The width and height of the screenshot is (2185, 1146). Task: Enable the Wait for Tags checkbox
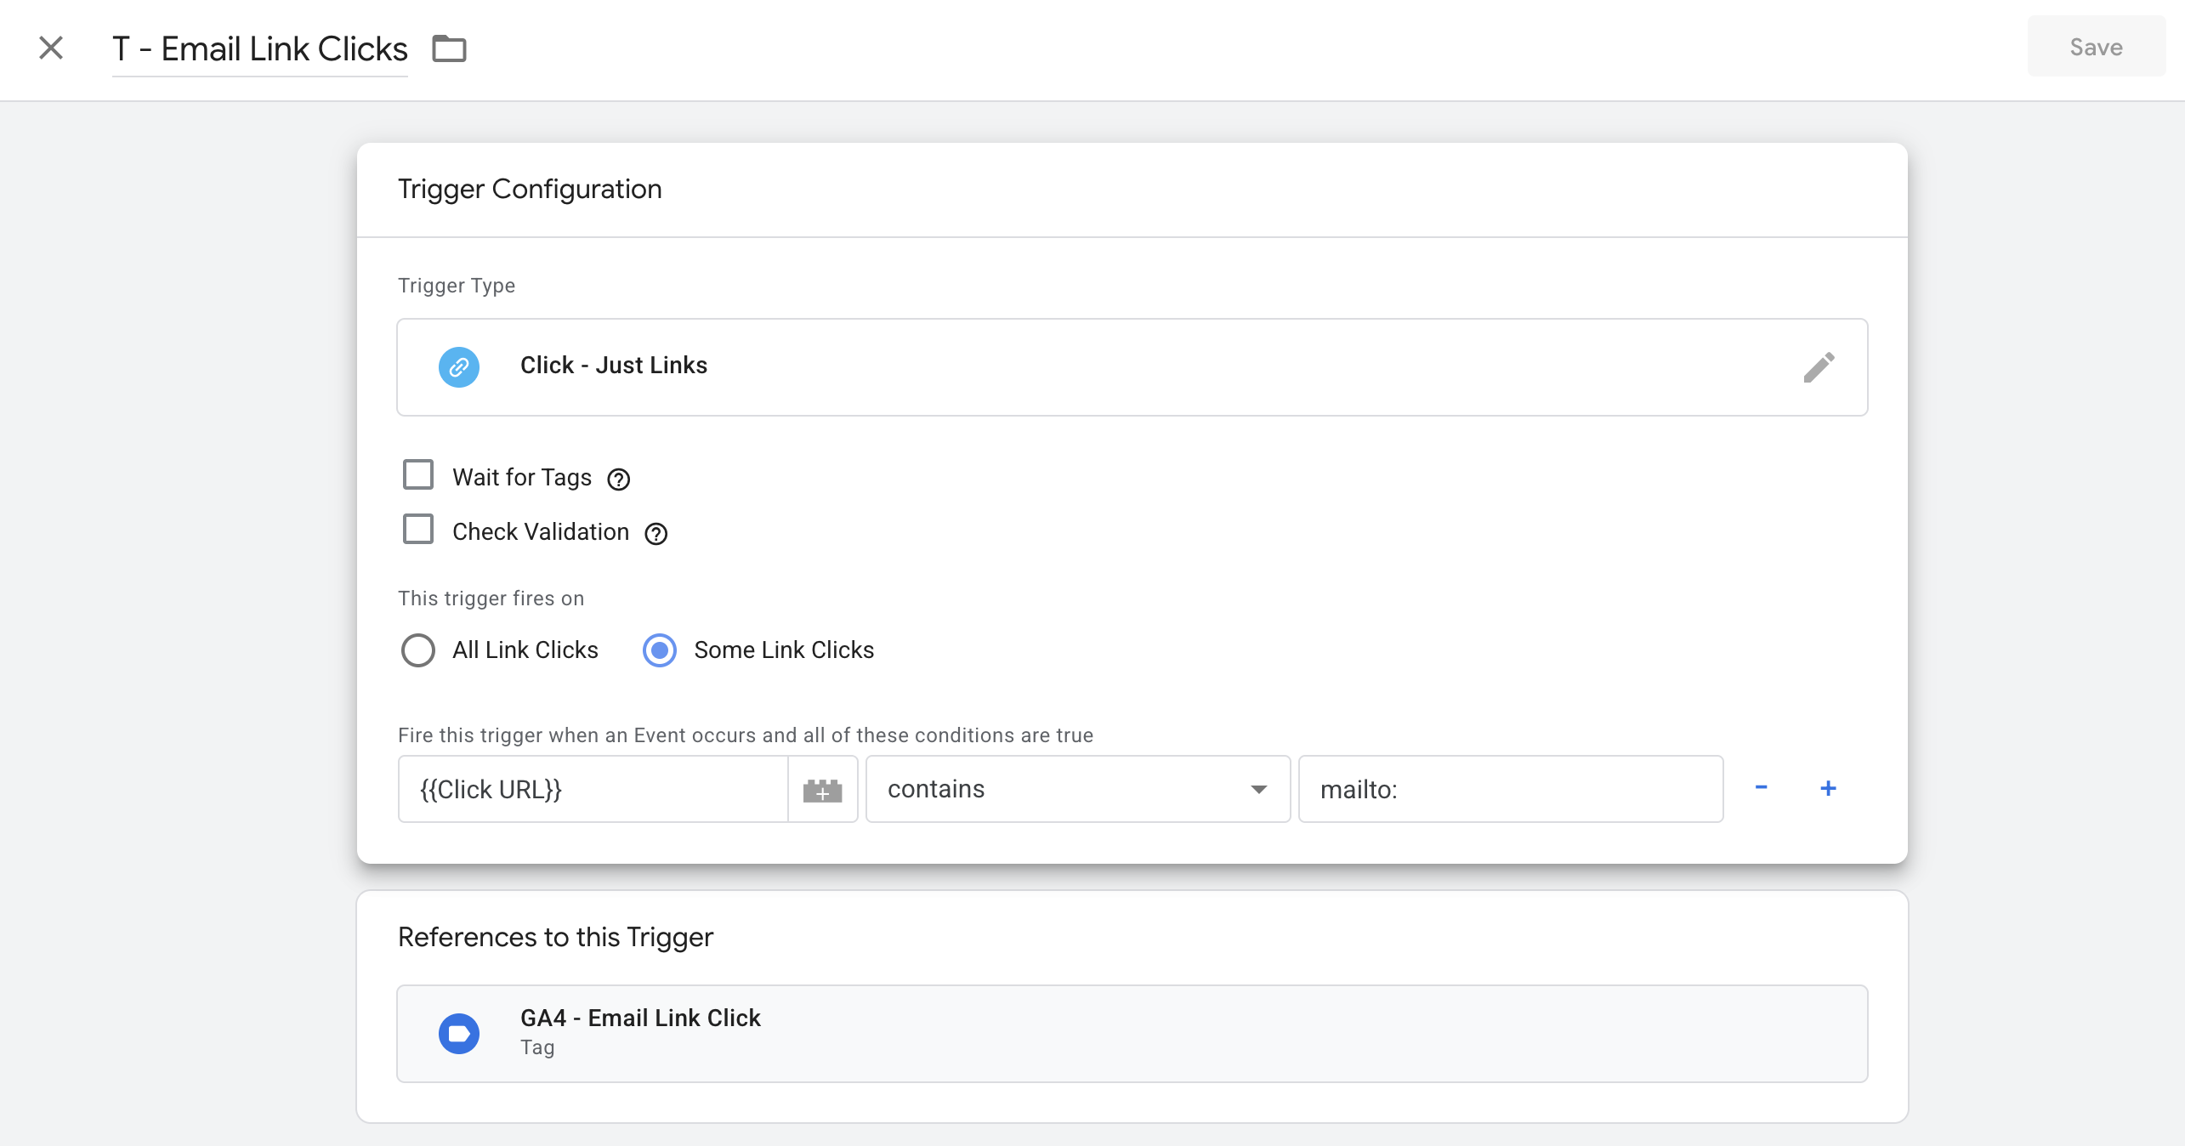tap(418, 475)
